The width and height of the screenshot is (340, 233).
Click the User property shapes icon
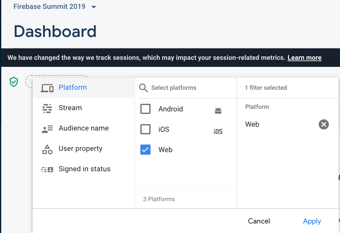pos(47,149)
